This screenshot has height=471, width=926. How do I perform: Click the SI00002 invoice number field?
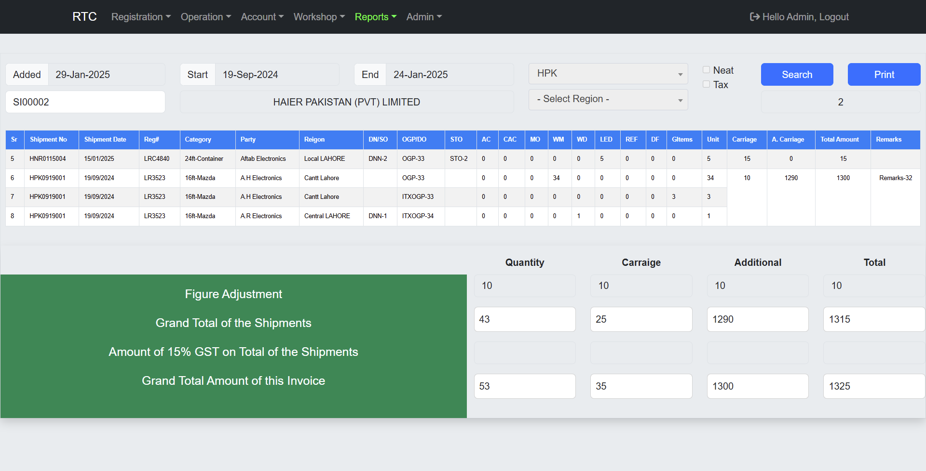pos(85,102)
